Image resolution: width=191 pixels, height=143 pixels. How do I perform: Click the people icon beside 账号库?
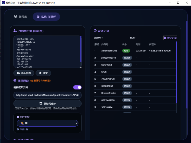tap(15, 17)
